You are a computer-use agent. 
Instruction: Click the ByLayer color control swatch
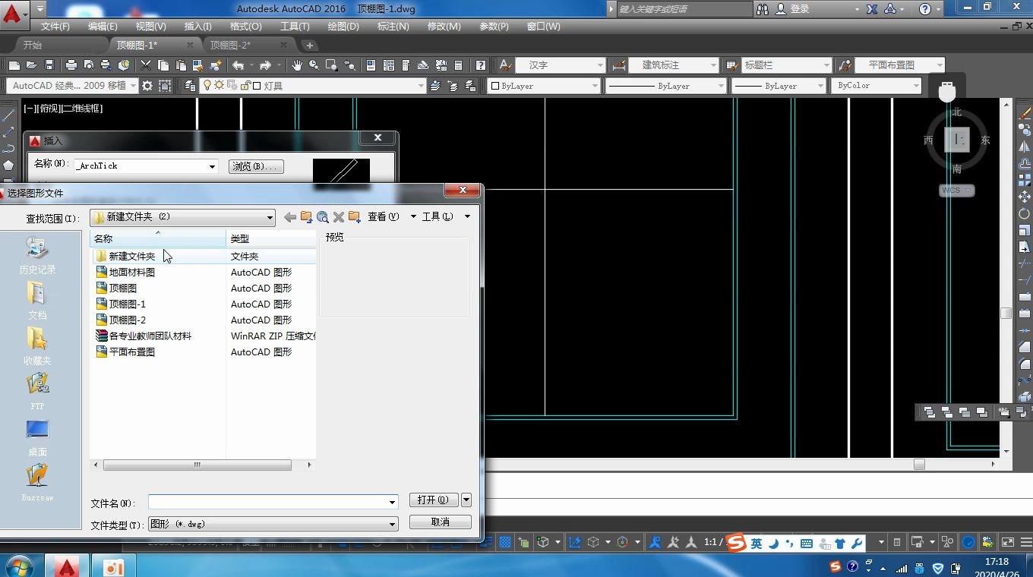click(494, 86)
